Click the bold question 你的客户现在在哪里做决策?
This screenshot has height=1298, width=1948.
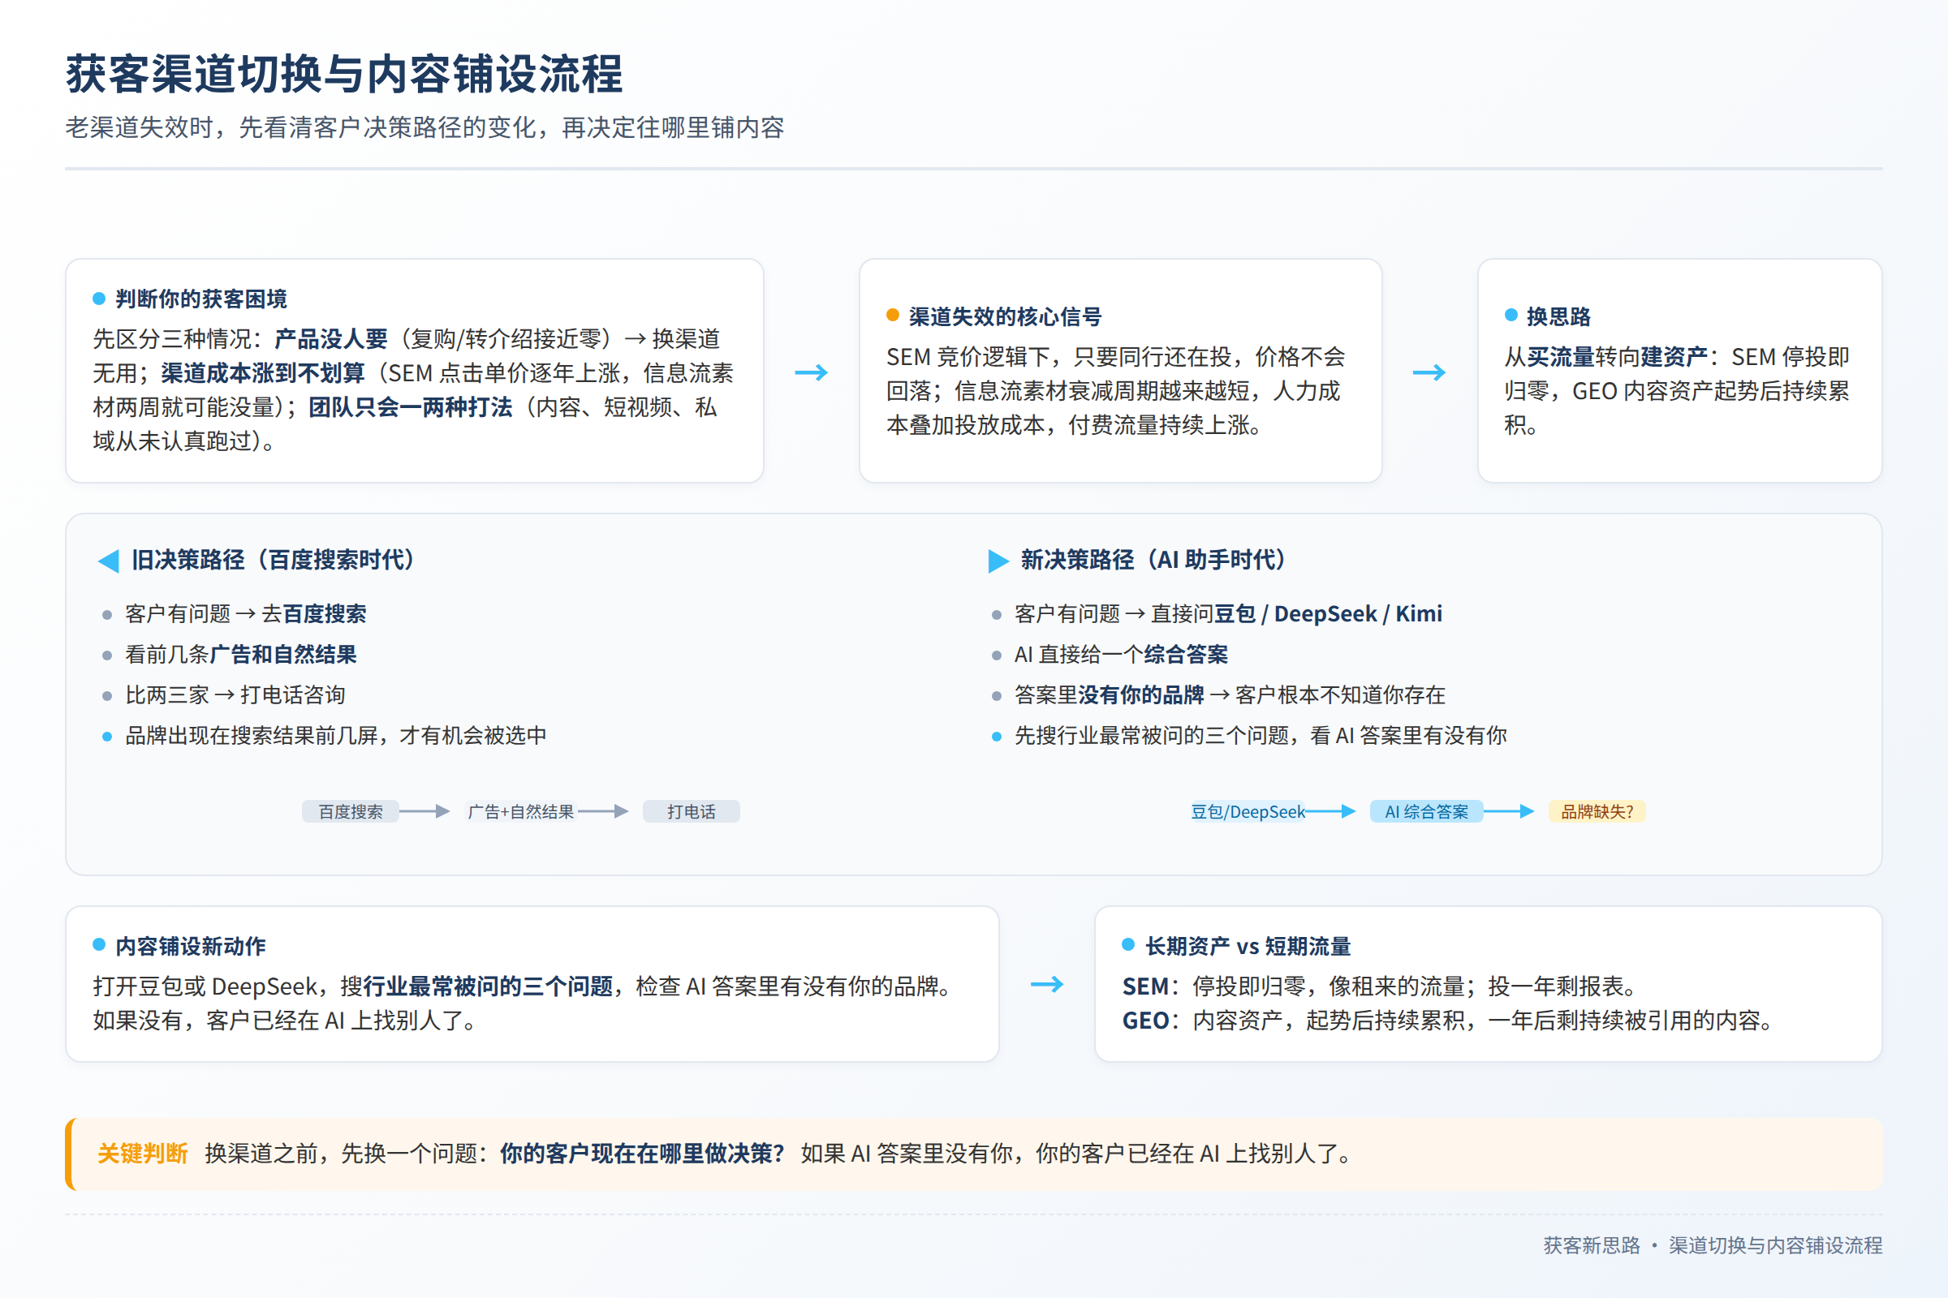pos(642,1153)
